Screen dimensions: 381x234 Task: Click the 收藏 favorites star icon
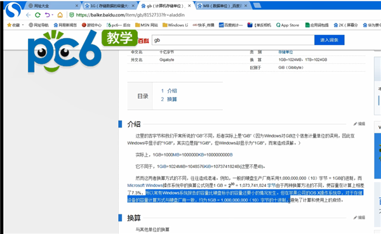[10, 25]
